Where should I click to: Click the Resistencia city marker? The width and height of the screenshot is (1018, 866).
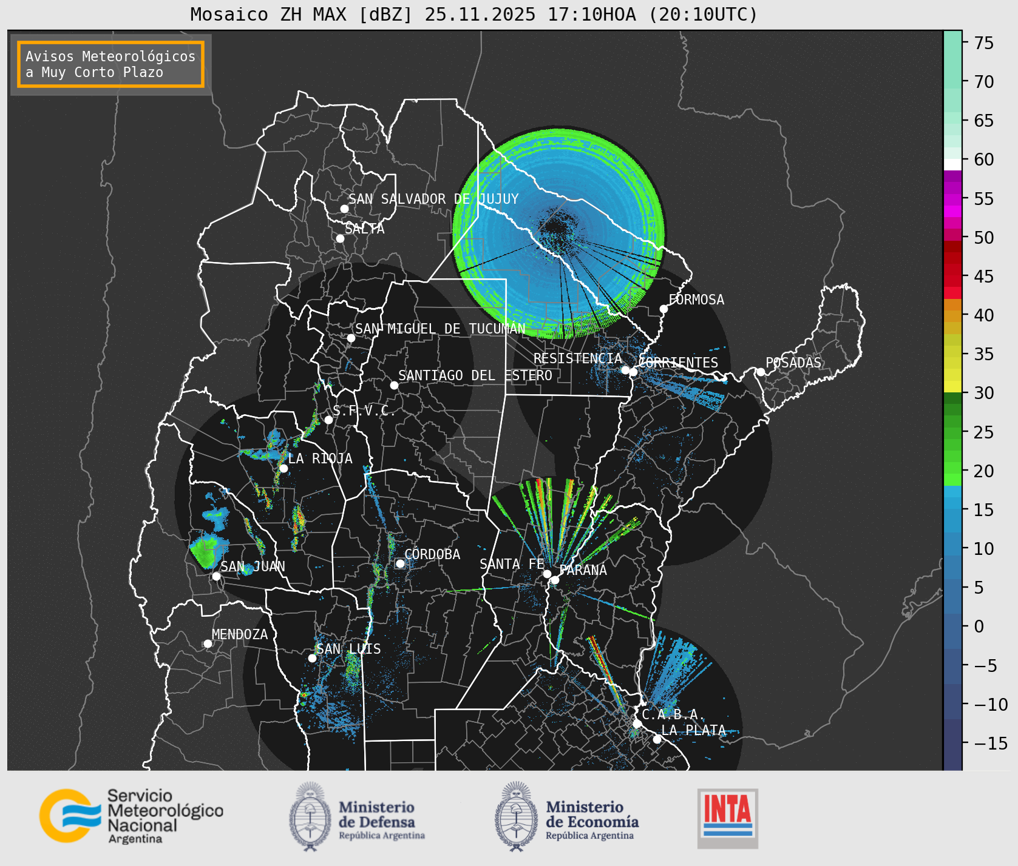pos(625,370)
